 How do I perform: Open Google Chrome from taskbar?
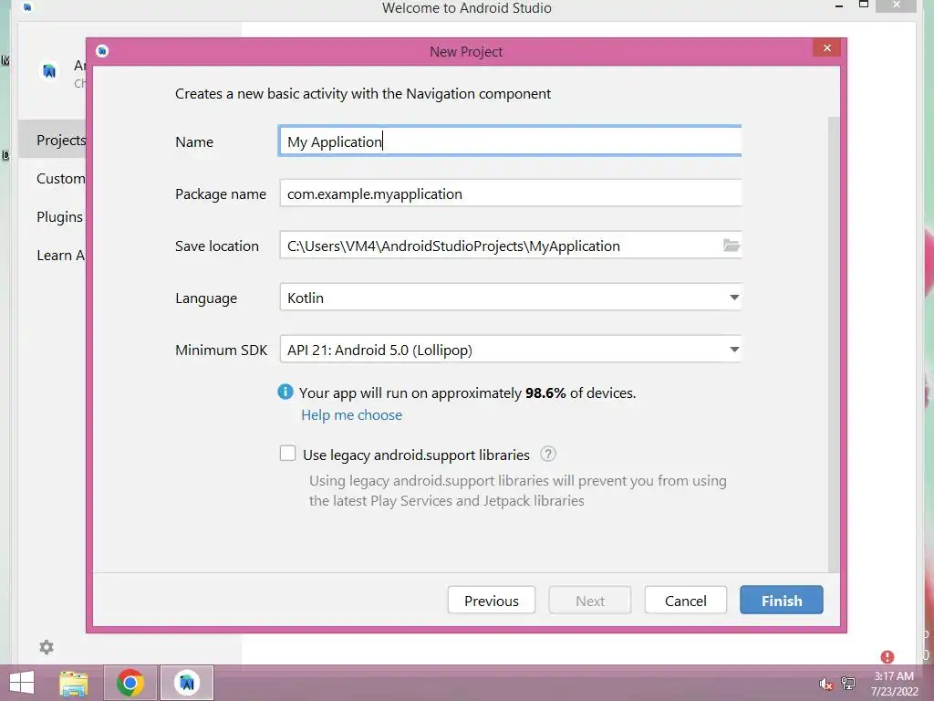[130, 683]
